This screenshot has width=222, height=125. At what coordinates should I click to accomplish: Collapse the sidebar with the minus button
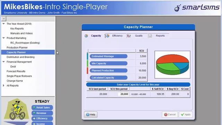click(x=4, y=18)
